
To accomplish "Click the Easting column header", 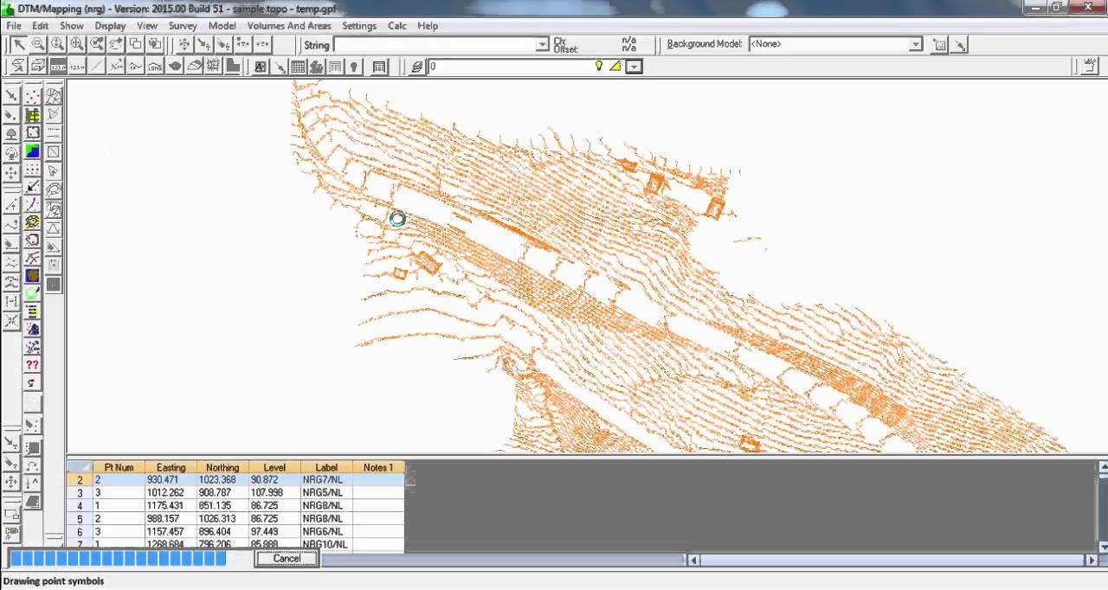I will (x=171, y=467).
